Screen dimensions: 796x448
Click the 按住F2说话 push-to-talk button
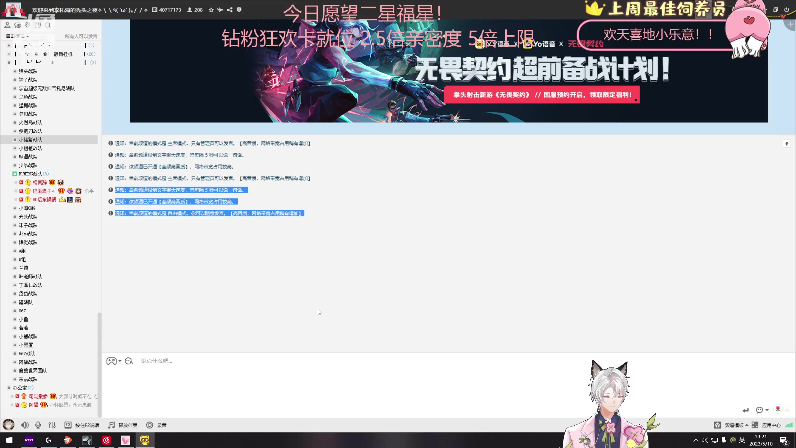pyautogui.click(x=82, y=425)
